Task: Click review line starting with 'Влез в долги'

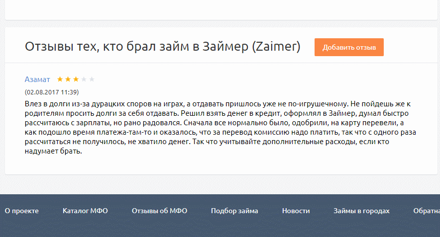Action: point(218,104)
